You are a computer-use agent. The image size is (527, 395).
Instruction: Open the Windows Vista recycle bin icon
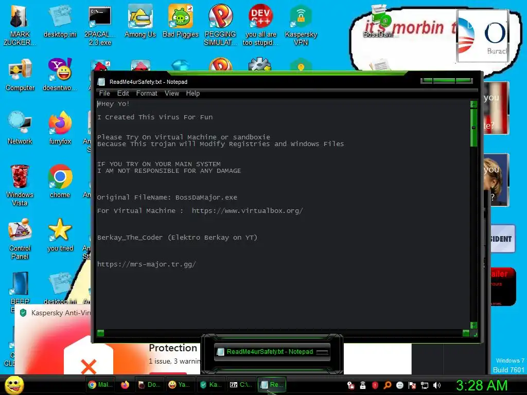(x=20, y=185)
